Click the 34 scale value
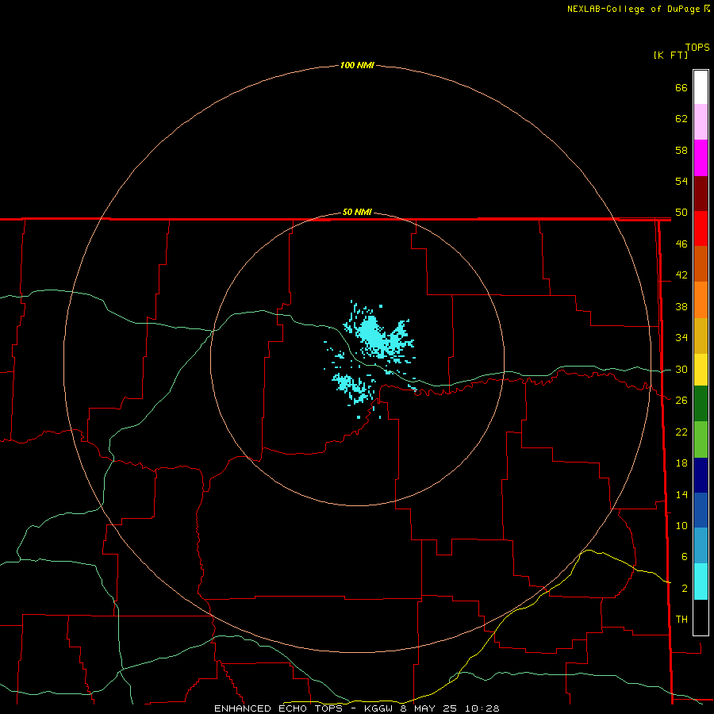Image resolution: width=714 pixels, height=714 pixels. pyautogui.click(x=681, y=338)
